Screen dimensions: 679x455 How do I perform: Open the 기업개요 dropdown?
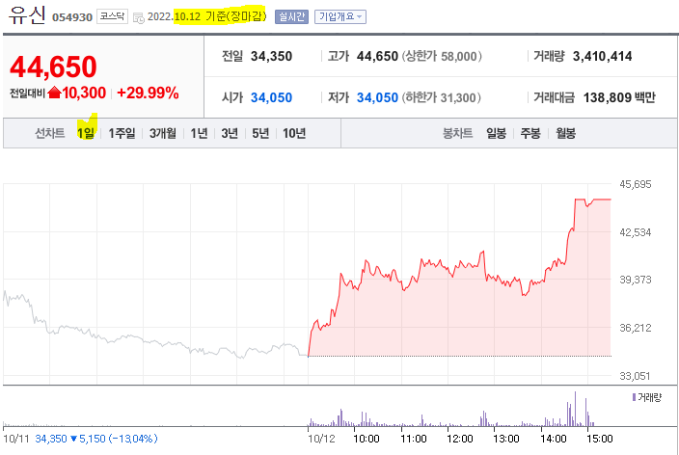coord(339,17)
